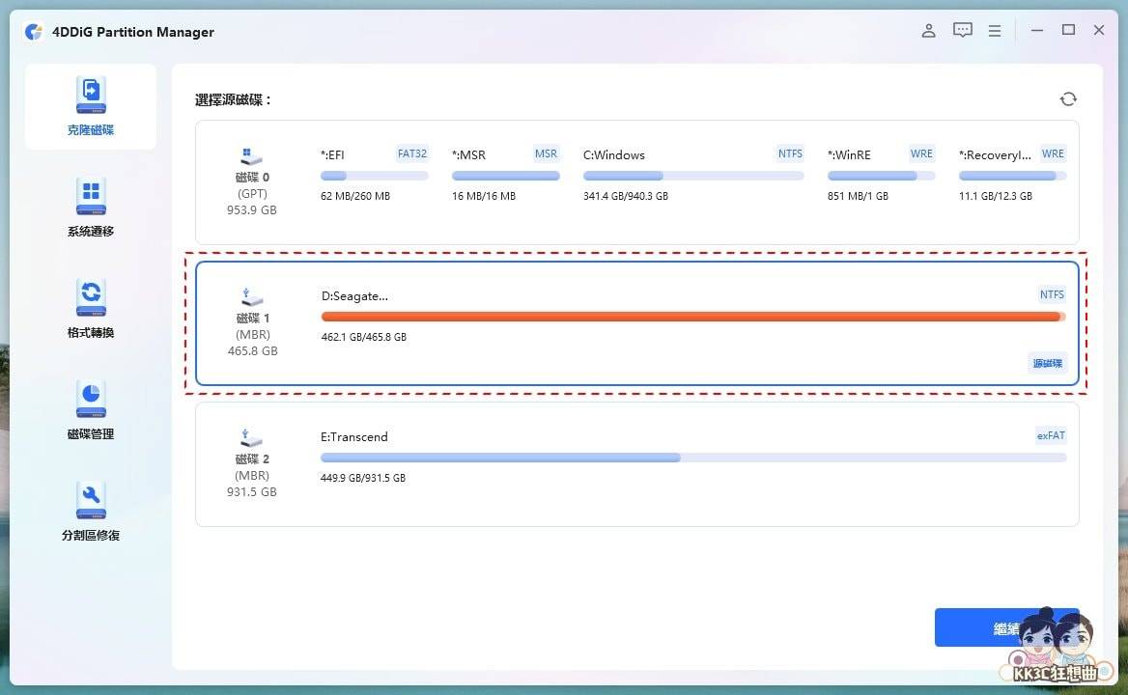Open the 磁碟管理 disk management panel
Image resolution: width=1128 pixels, height=695 pixels.
point(90,409)
